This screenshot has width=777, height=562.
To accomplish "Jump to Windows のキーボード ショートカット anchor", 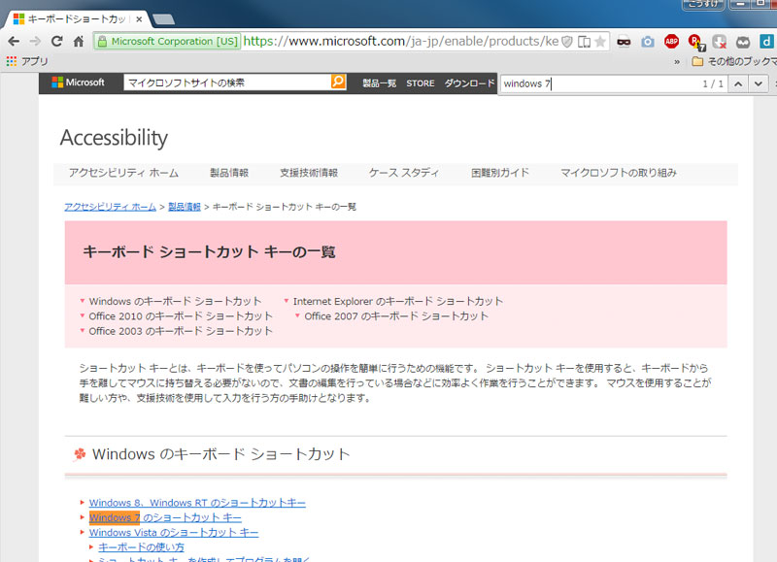I will (x=175, y=301).
